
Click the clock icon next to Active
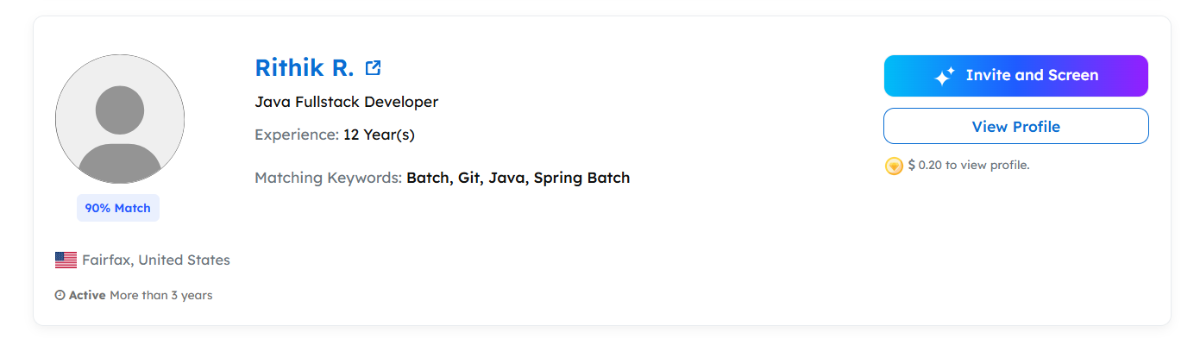pyautogui.click(x=60, y=296)
